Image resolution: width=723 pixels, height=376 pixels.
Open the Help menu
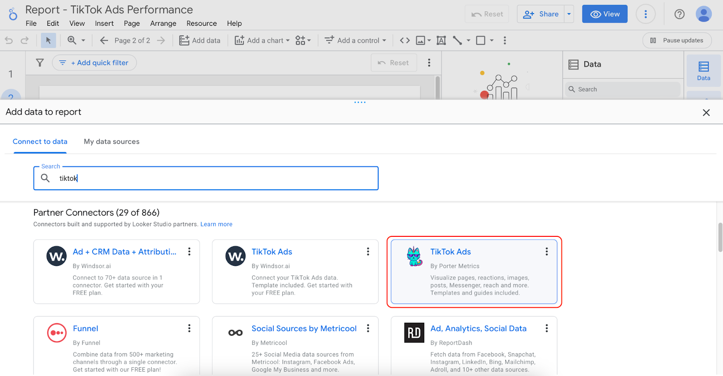point(234,23)
